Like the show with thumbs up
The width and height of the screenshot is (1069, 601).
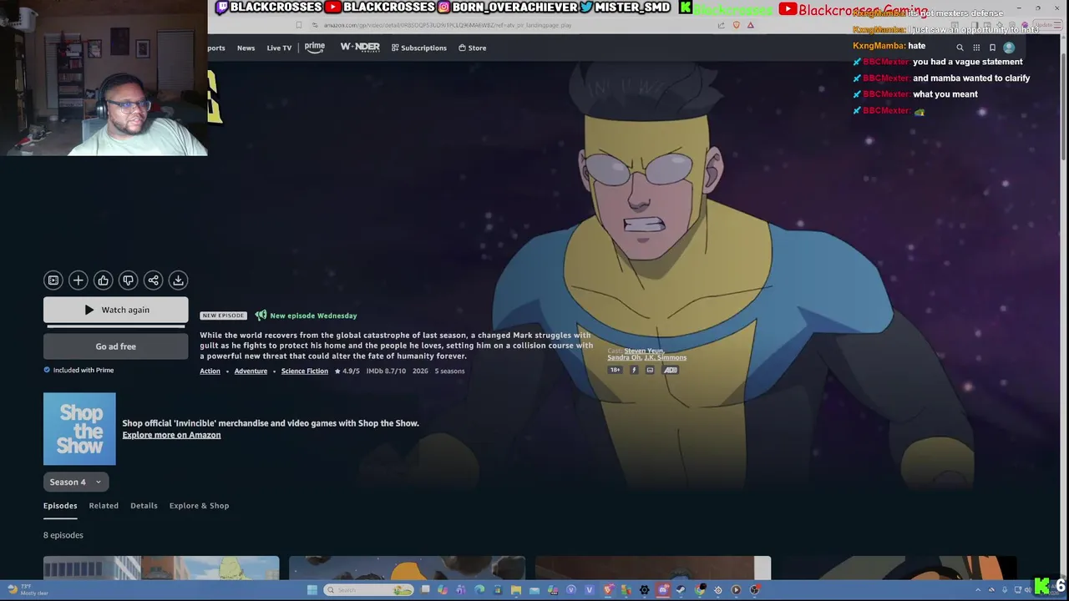click(103, 280)
